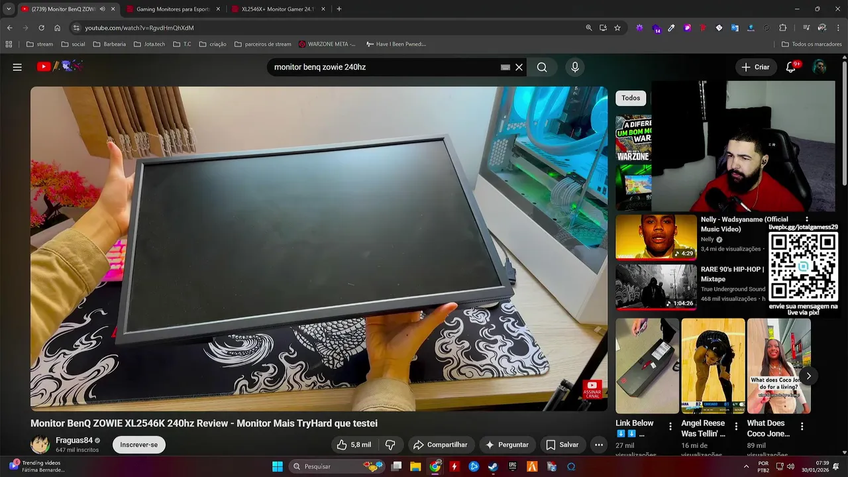Start voice search with the microphone
This screenshot has height=477, width=848.
pos(574,67)
